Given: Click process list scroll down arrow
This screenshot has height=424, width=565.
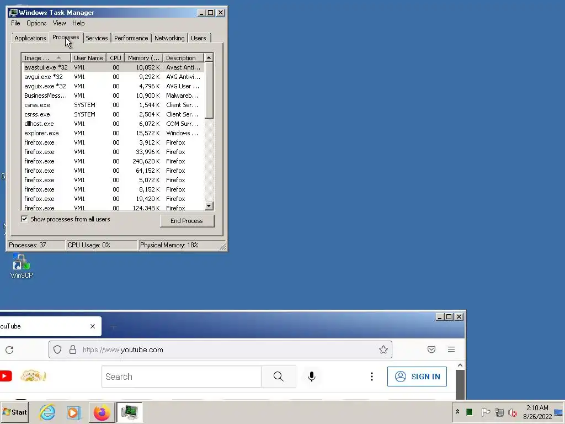Looking at the screenshot, I should click(209, 206).
